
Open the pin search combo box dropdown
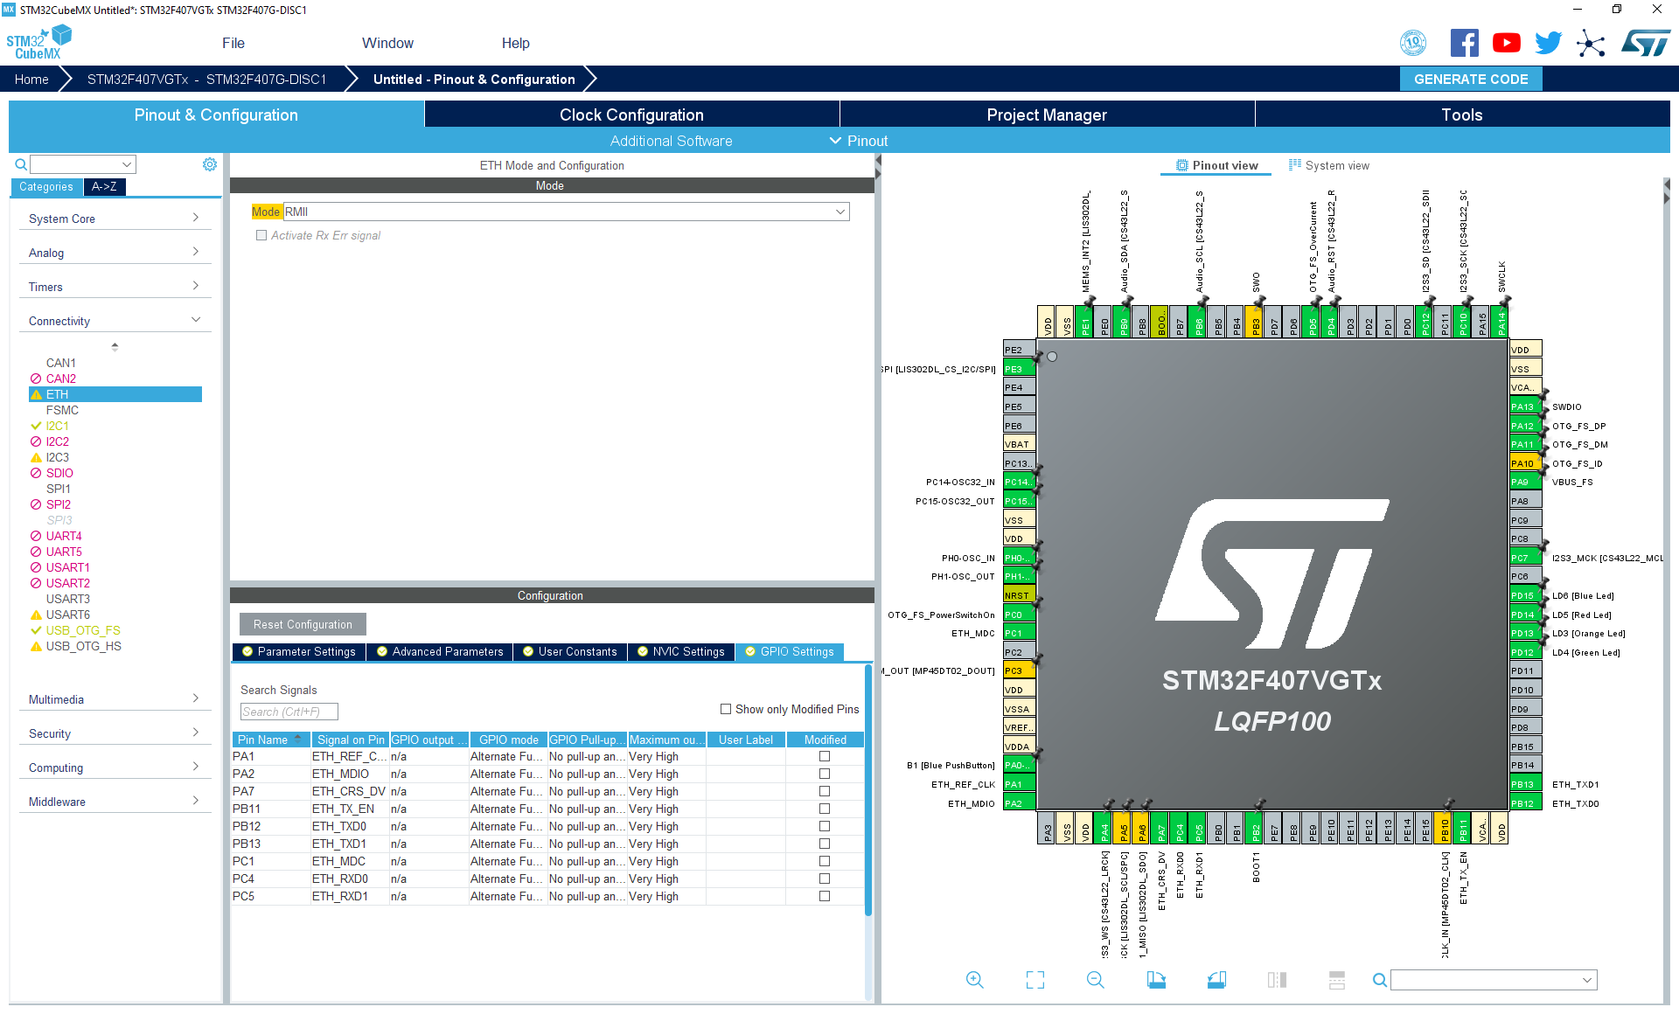tap(1586, 980)
